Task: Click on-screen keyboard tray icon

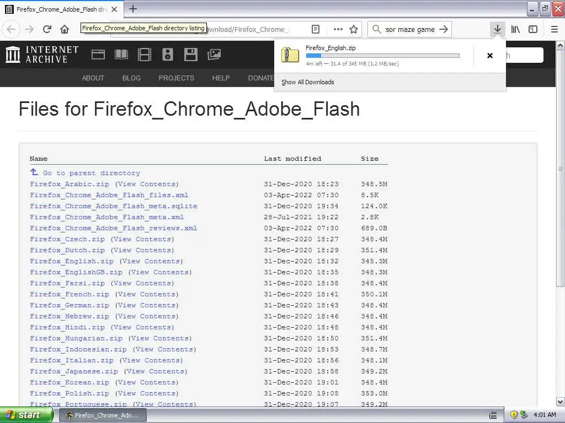Action: point(493,415)
